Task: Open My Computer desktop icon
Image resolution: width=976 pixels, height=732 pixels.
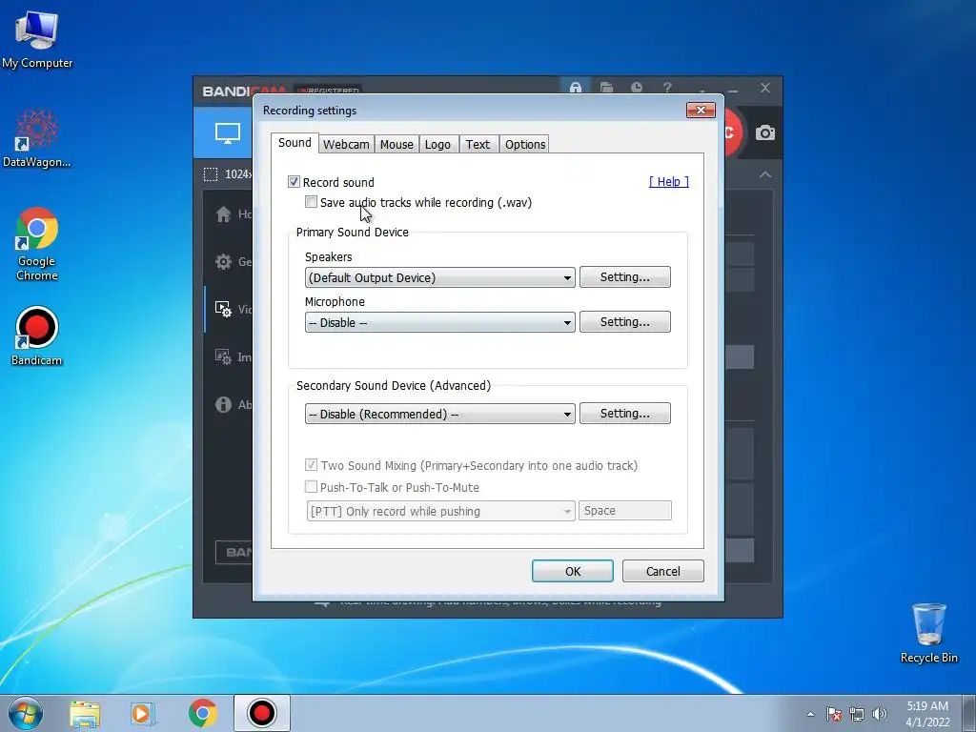Action: pos(37,39)
